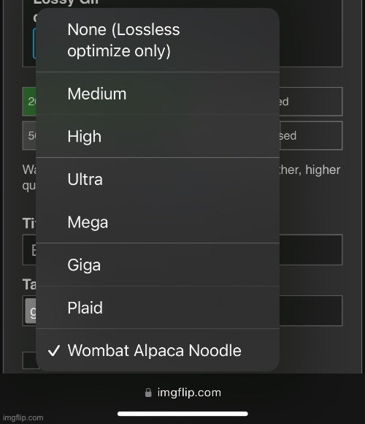Click the checkmark beside Wombat Alpaca Noodle
The width and height of the screenshot is (365, 424).
tap(54, 350)
